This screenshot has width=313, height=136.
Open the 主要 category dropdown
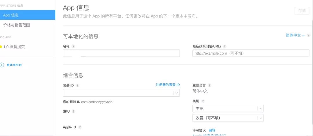click(228, 109)
